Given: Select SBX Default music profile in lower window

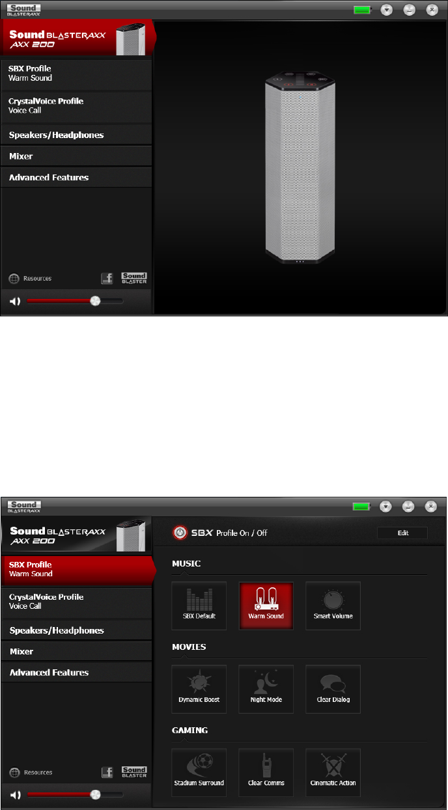Looking at the screenshot, I should 199,606.
